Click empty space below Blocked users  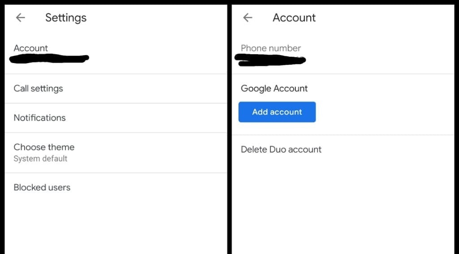tap(116, 224)
